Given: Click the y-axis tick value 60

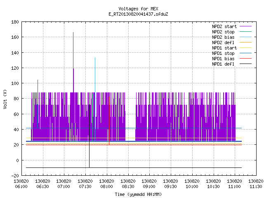Looking at the screenshot, I should pyautogui.click(x=16, y=114).
